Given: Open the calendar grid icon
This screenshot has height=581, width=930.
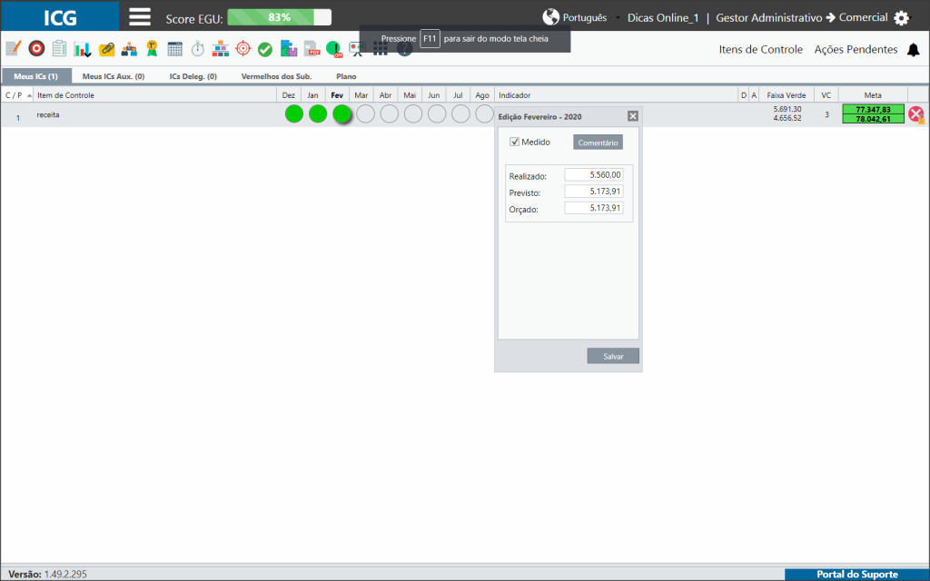Looking at the screenshot, I should coord(175,49).
